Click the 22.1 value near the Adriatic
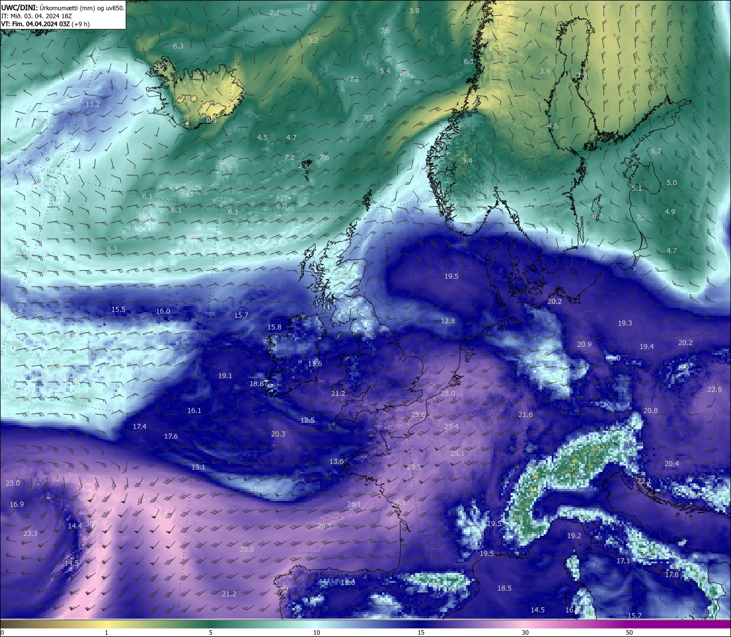731x637 pixels. click(x=644, y=482)
